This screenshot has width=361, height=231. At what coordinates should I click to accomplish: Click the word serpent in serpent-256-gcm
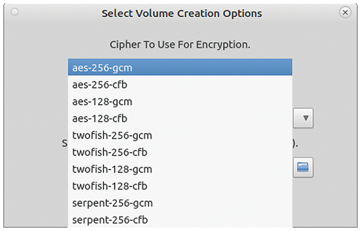click(88, 203)
